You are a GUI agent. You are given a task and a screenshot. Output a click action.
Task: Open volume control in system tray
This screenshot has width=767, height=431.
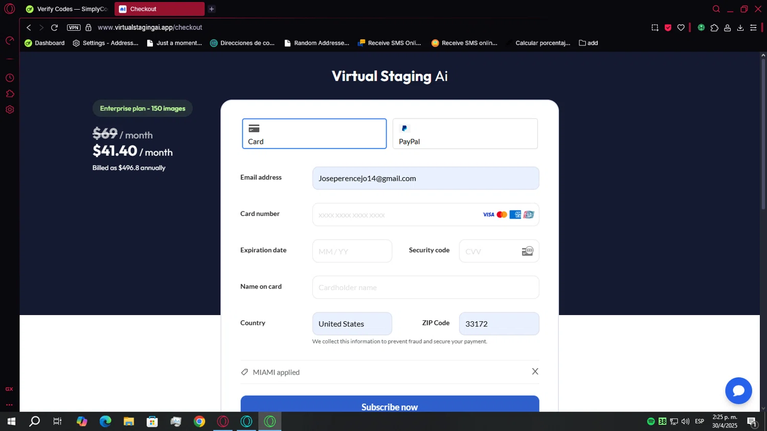pyautogui.click(x=686, y=421)
